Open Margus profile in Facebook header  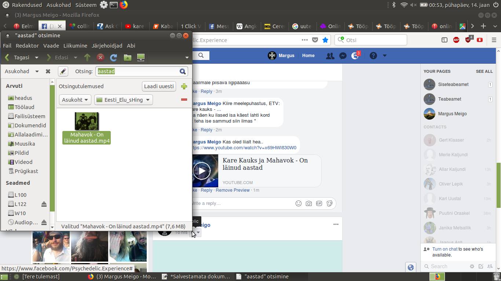pyautogui.click(x=281, y=56)
